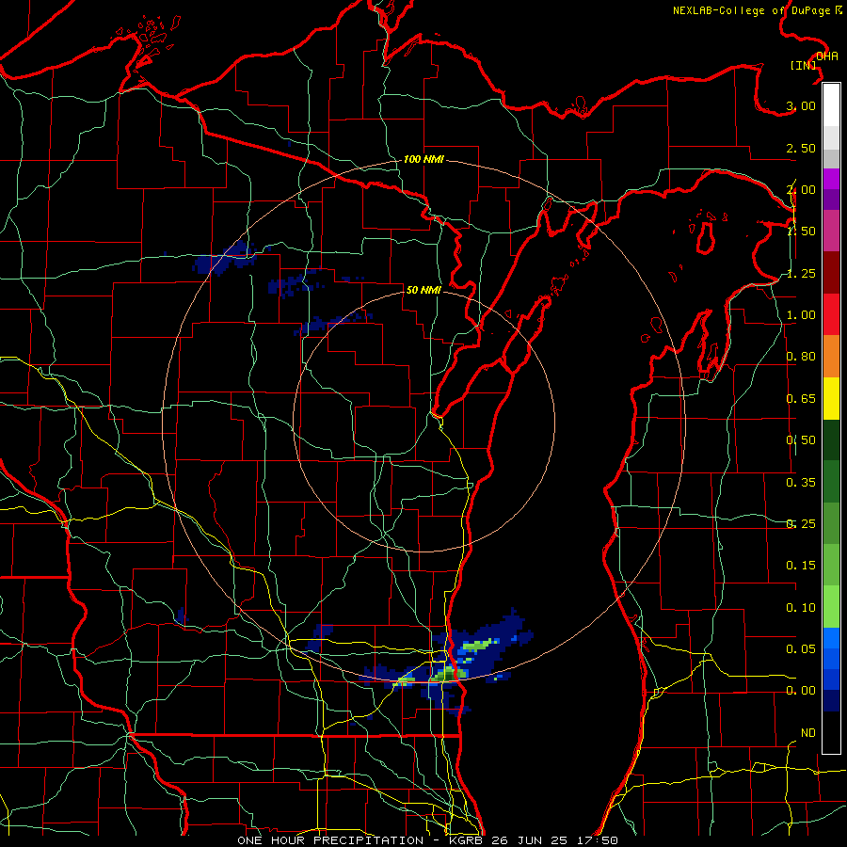Pick the bright red legend swatch

(831, 314)
